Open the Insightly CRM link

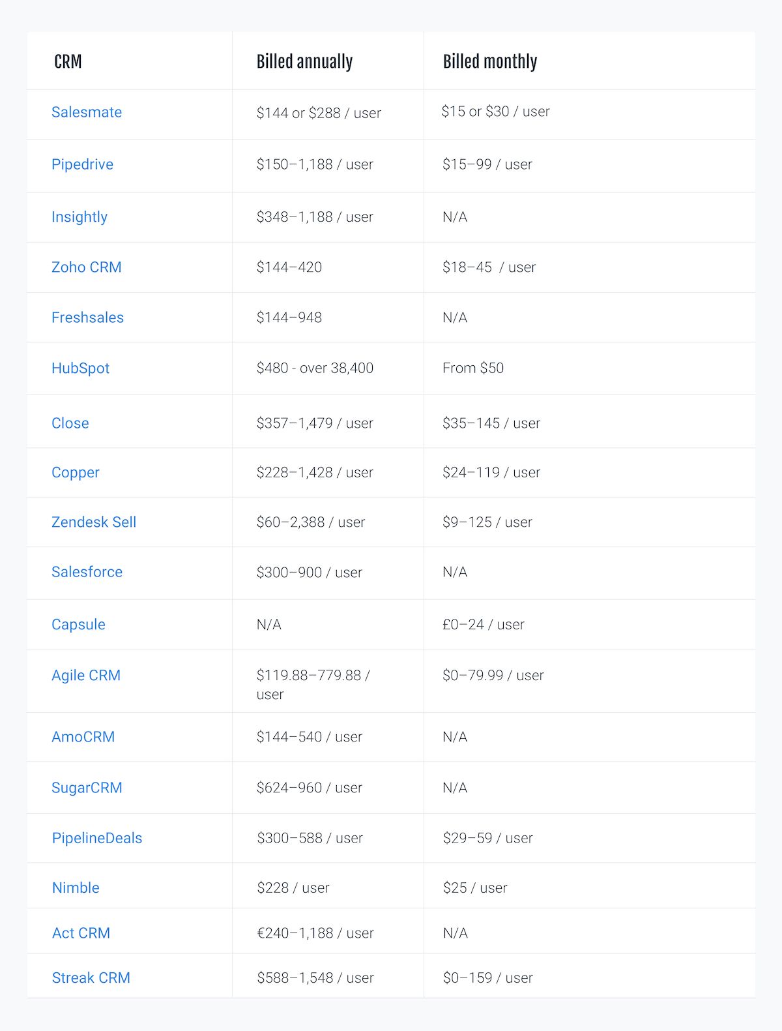pos(80,217)
